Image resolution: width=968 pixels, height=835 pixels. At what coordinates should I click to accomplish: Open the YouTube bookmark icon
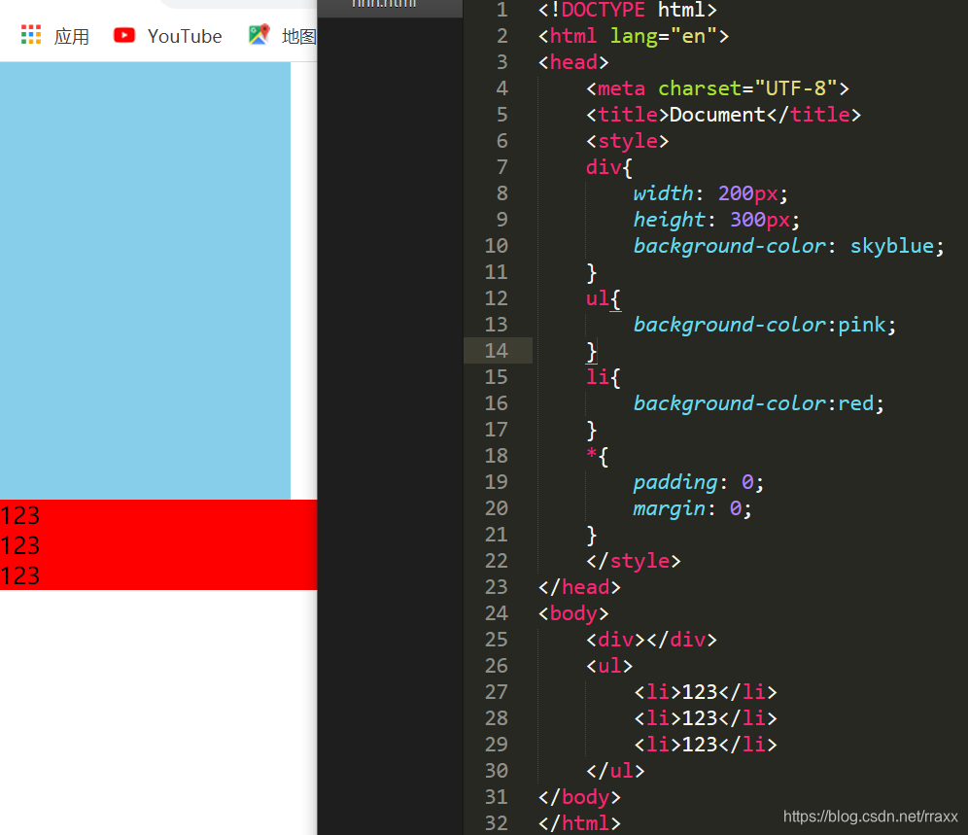[x=124, y=35]
